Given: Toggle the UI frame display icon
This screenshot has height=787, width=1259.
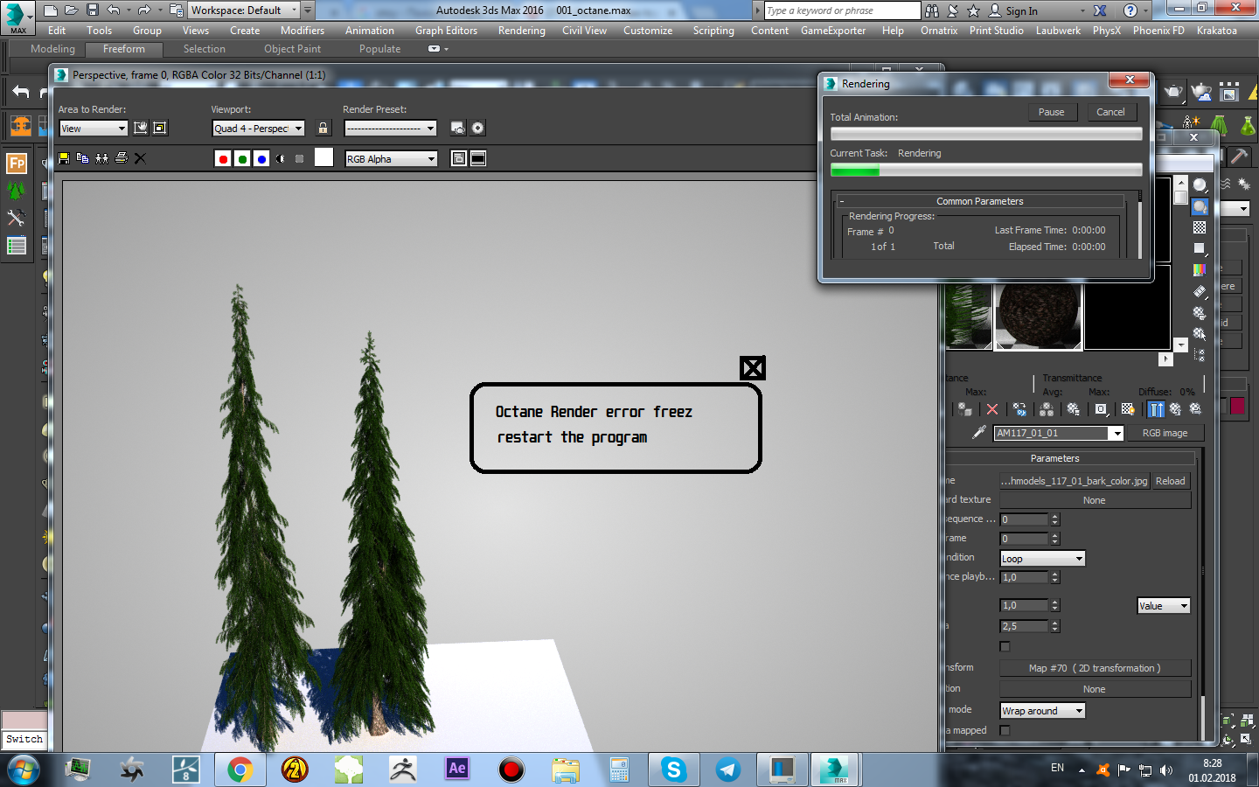Looking at the screenshot, I should 478,158.
